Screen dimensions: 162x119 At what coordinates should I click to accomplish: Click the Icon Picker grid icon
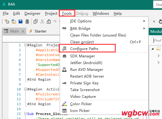[65, 111]
